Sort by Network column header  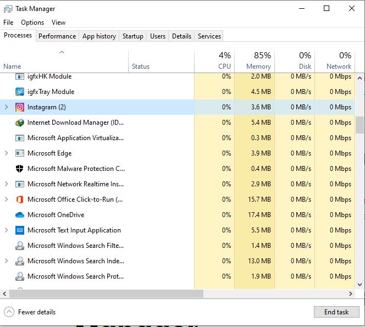click(x=335, y=61)
